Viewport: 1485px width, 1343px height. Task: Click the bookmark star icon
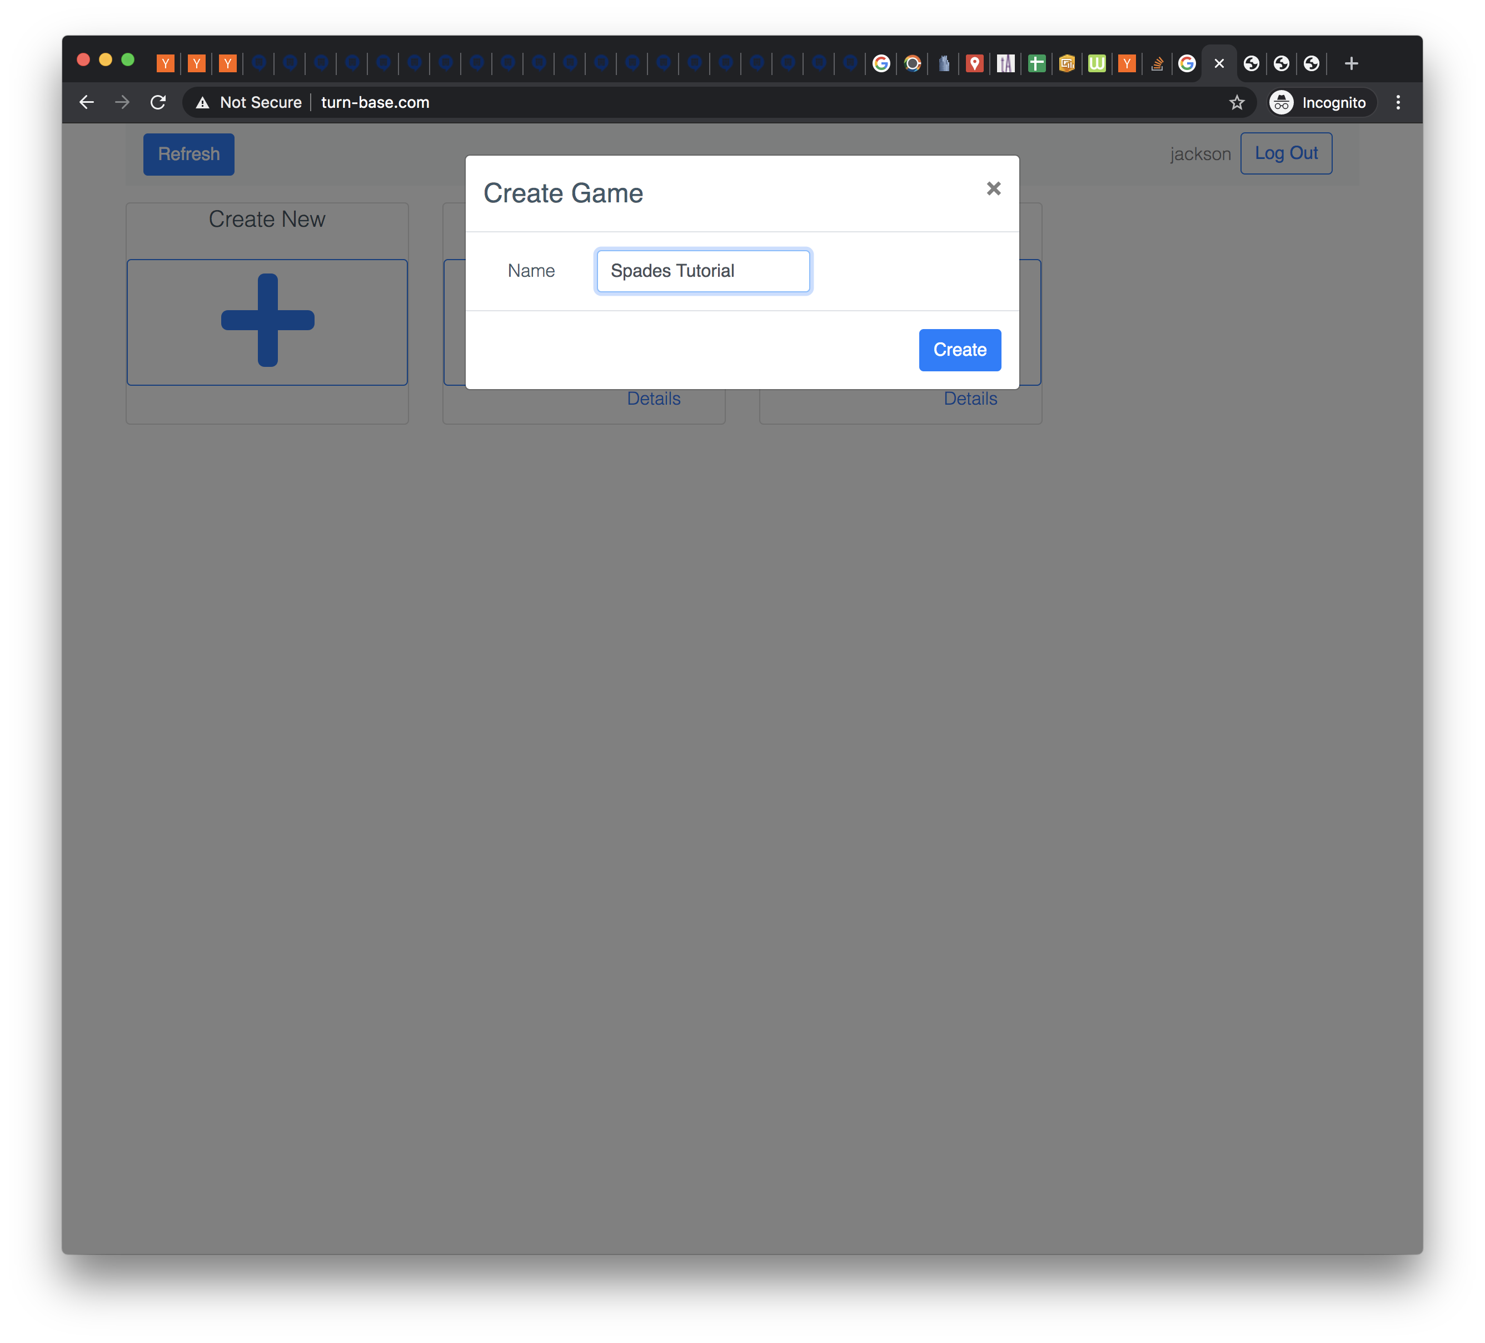pyautogui.click(x=1237, y=103)
